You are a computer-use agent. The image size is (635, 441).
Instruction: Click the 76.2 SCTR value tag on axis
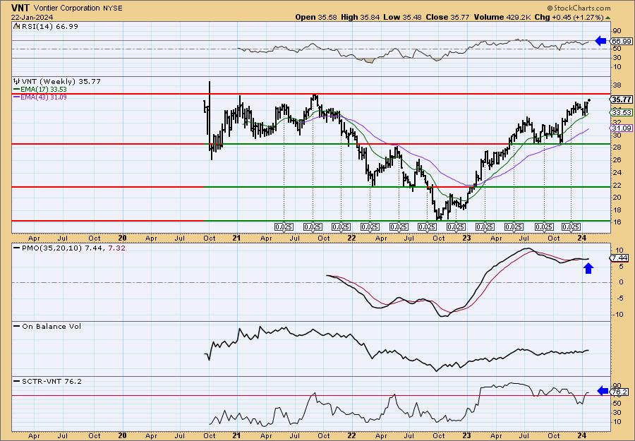(x=620, y=392)
